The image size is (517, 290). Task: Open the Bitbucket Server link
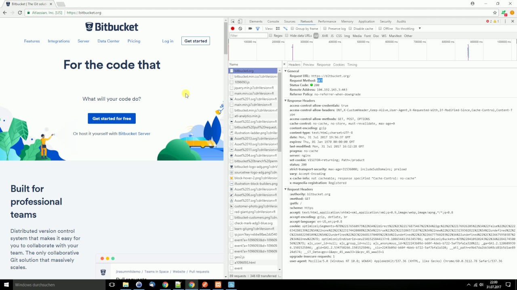coord(134,134)
